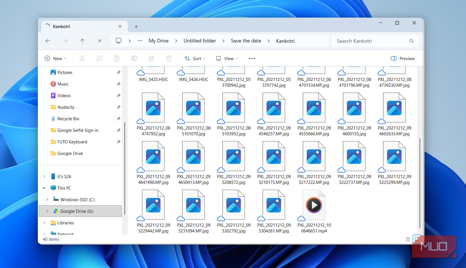Click the Copy icon in toolbar
Image resolution: width=466 pixels, height=268 pixels.
99,58
